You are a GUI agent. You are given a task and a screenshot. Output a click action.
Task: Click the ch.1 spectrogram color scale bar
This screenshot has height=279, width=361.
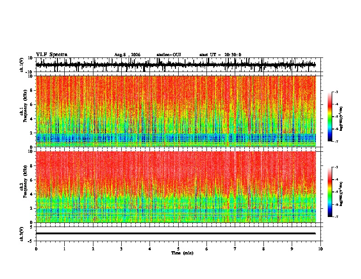click(x=330, y=117)
